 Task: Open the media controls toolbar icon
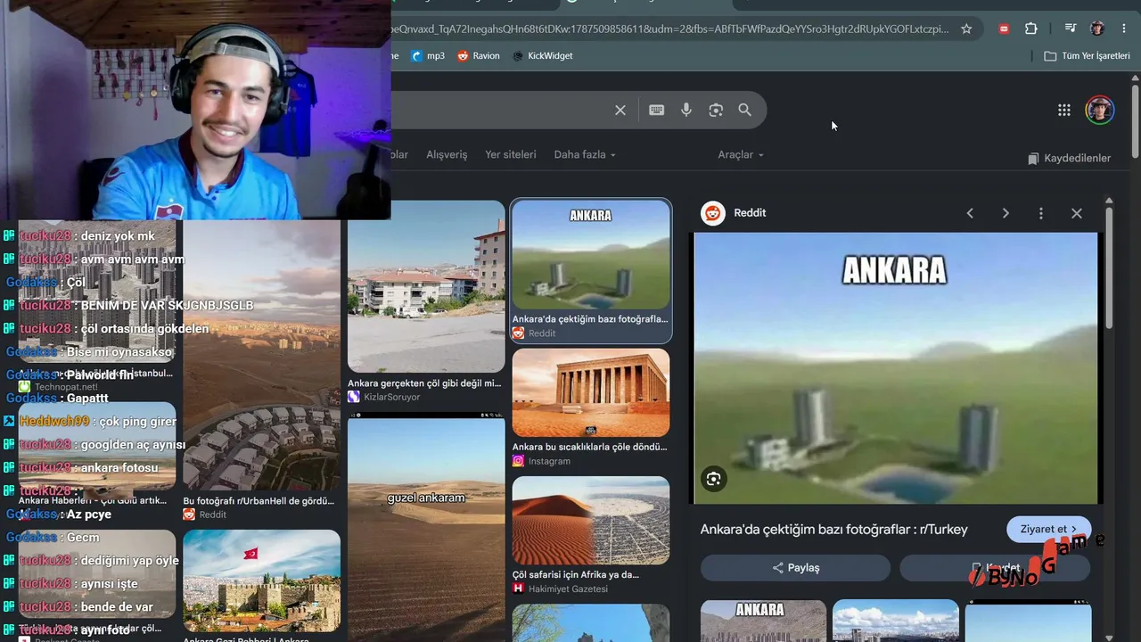point(1071,29)
